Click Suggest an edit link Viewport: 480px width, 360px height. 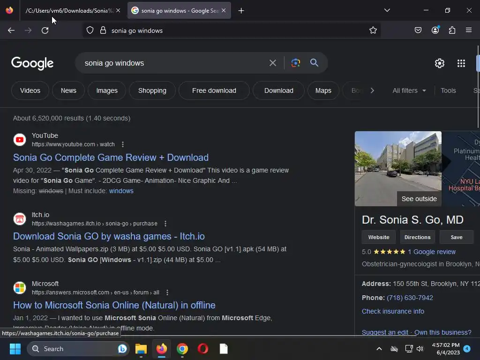click(385, 332)
